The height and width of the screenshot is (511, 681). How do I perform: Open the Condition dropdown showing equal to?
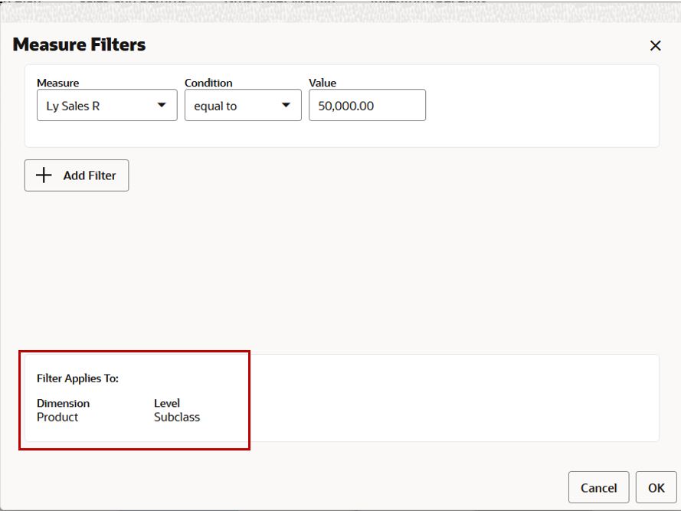point(242,105)
